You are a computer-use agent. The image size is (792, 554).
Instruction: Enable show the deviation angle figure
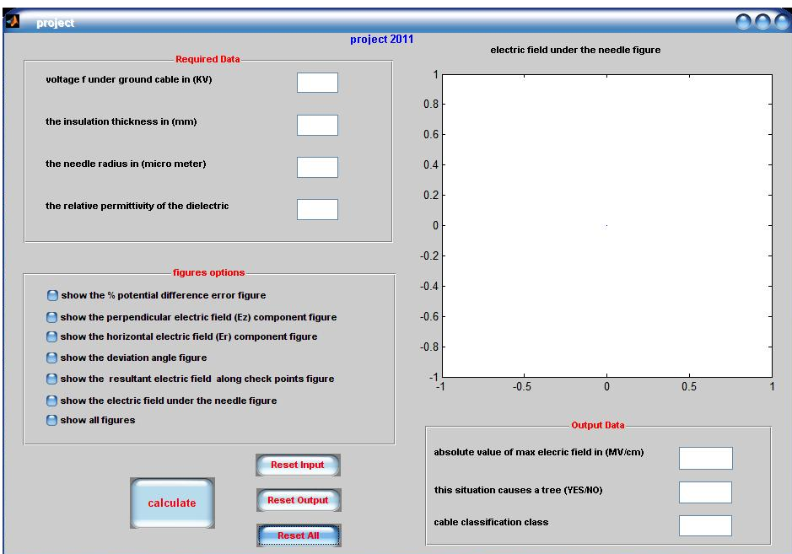(x=52, y=358)
